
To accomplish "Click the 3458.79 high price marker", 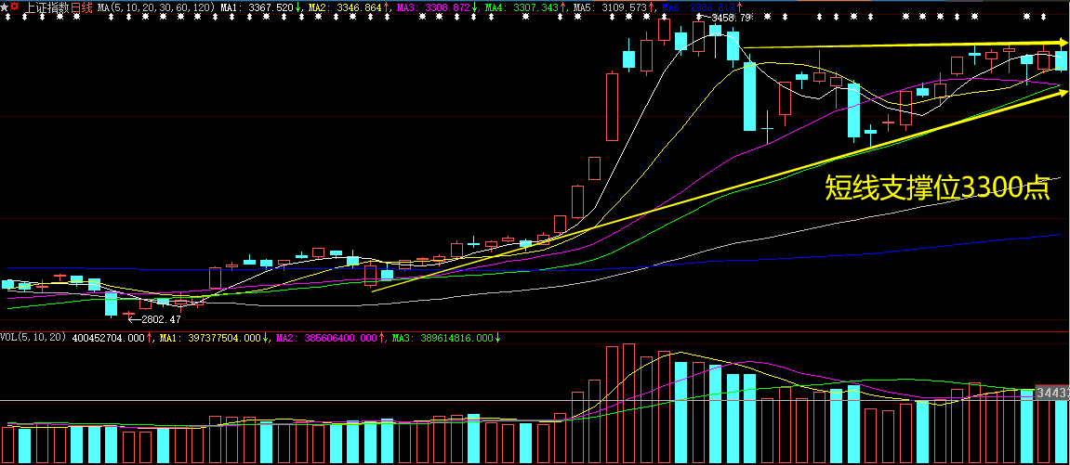I will click(x=728, y=18).
